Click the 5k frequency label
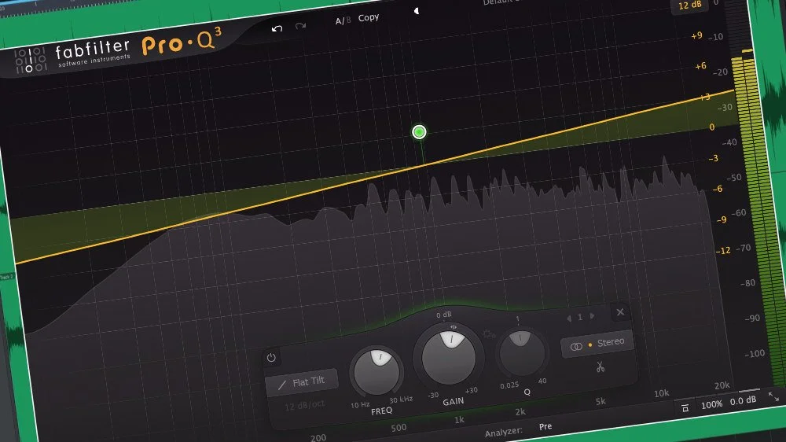The height and width of the screenshot is (442, 786). [x=601, y=401]
